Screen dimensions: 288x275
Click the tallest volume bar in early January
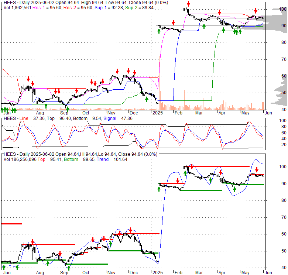159,83
